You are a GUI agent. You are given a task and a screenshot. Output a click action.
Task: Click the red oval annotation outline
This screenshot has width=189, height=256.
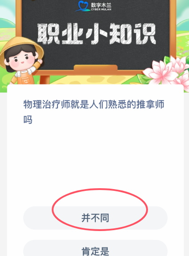click(x=100, y=210)
